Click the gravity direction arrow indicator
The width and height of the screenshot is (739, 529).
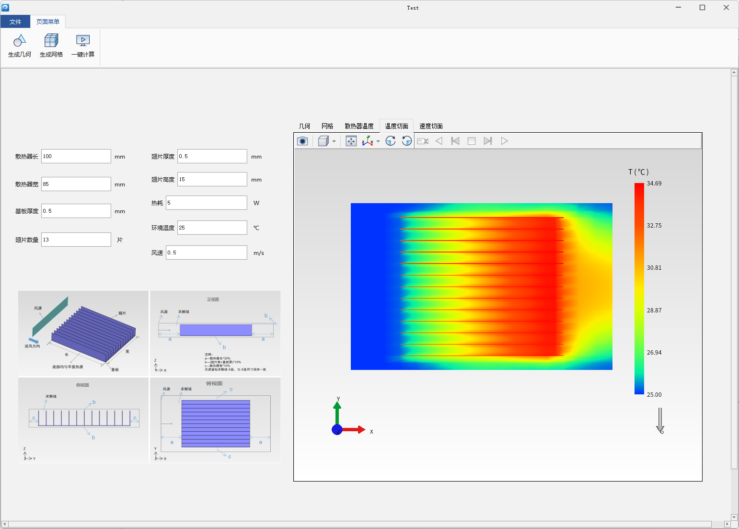coord(660,420)
